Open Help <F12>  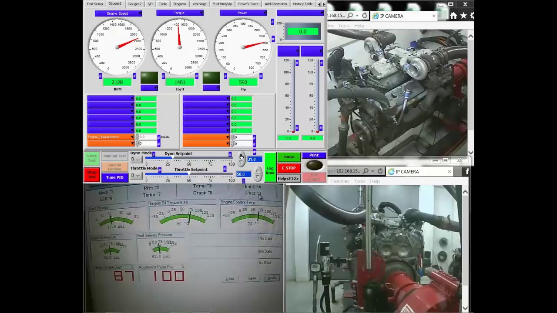[x=289, y=179]
